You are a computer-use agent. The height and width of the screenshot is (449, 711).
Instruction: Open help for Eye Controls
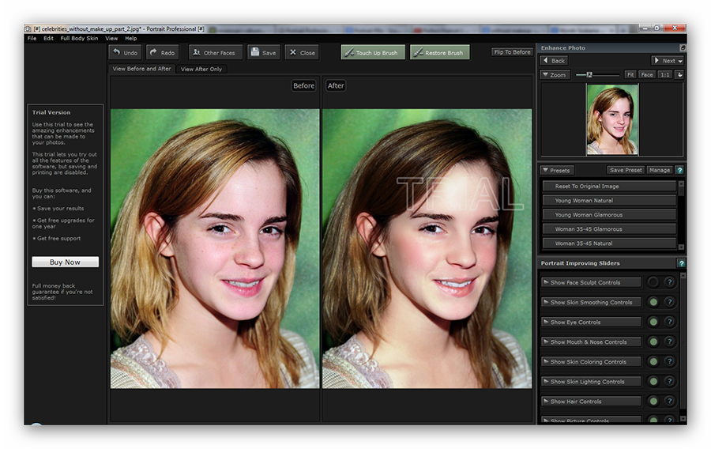[x=669, y=322]
